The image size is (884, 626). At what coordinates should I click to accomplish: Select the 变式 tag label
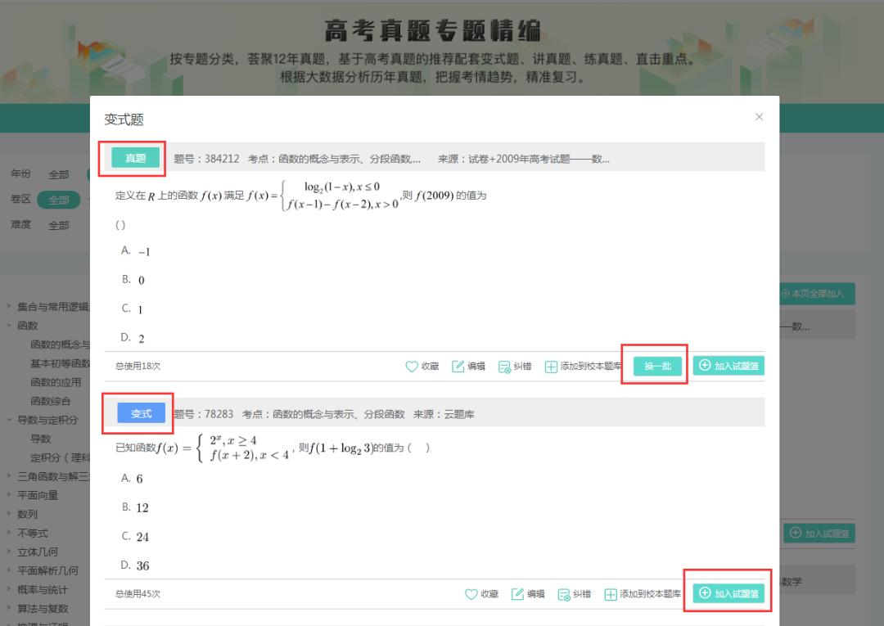coord(139,413)
